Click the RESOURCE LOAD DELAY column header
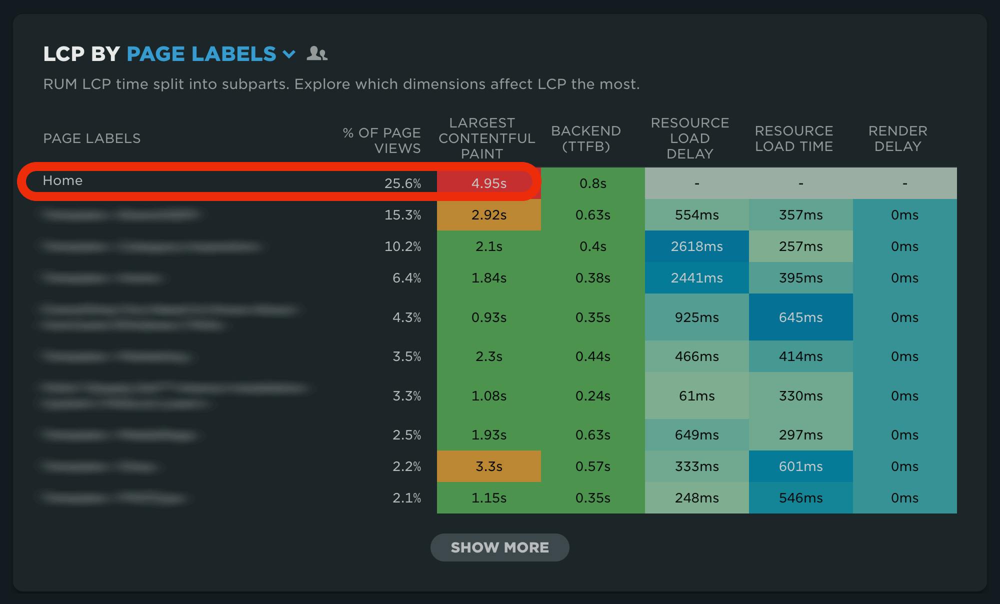Viewport: 1000px width, 604px height. click(x=690, y=138)
